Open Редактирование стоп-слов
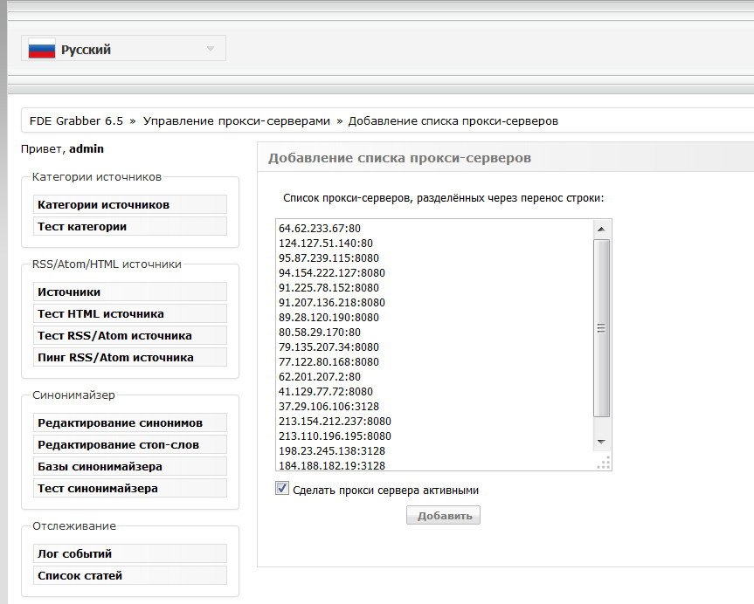754x604 pixels. pyautogui.click(x=130, y=445)
